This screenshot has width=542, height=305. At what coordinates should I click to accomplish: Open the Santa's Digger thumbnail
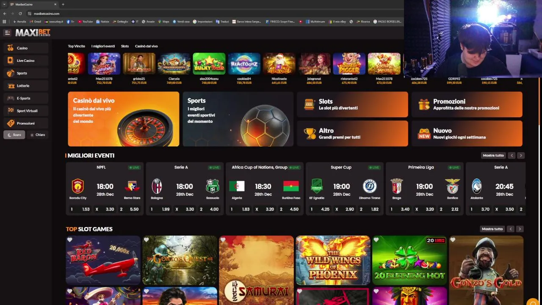[349, 64]
